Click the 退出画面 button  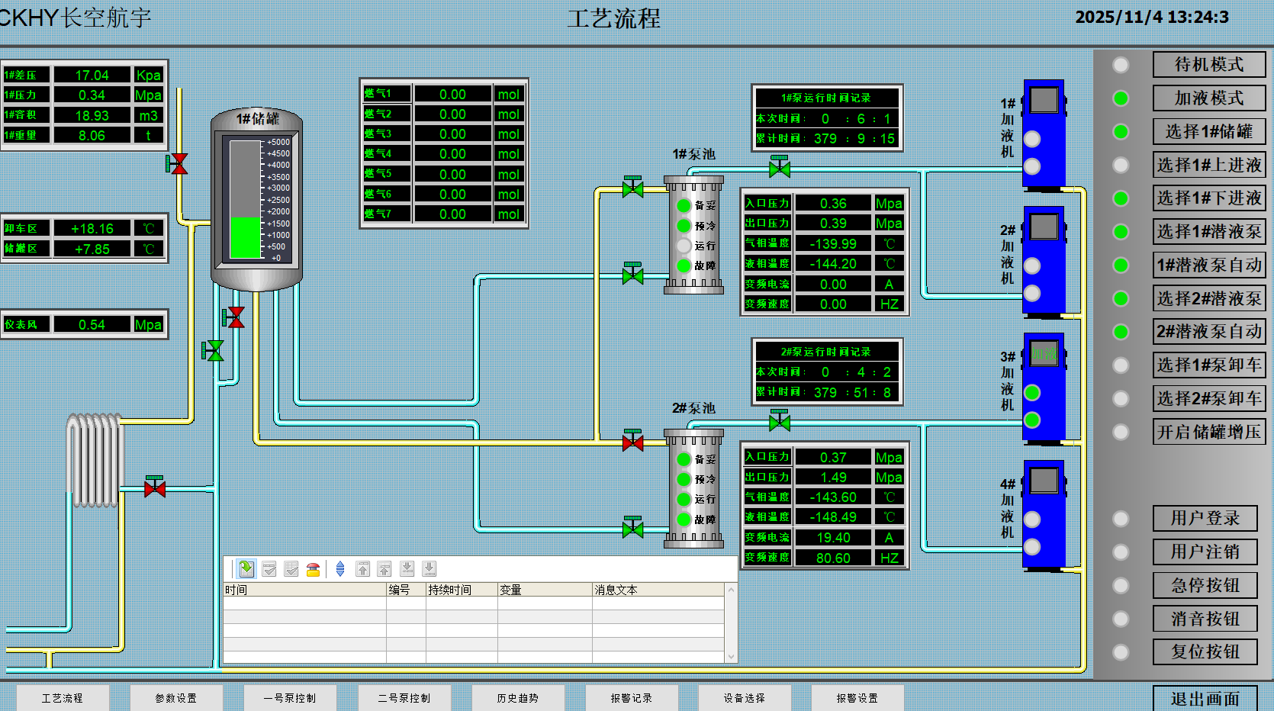point(1205,699)
